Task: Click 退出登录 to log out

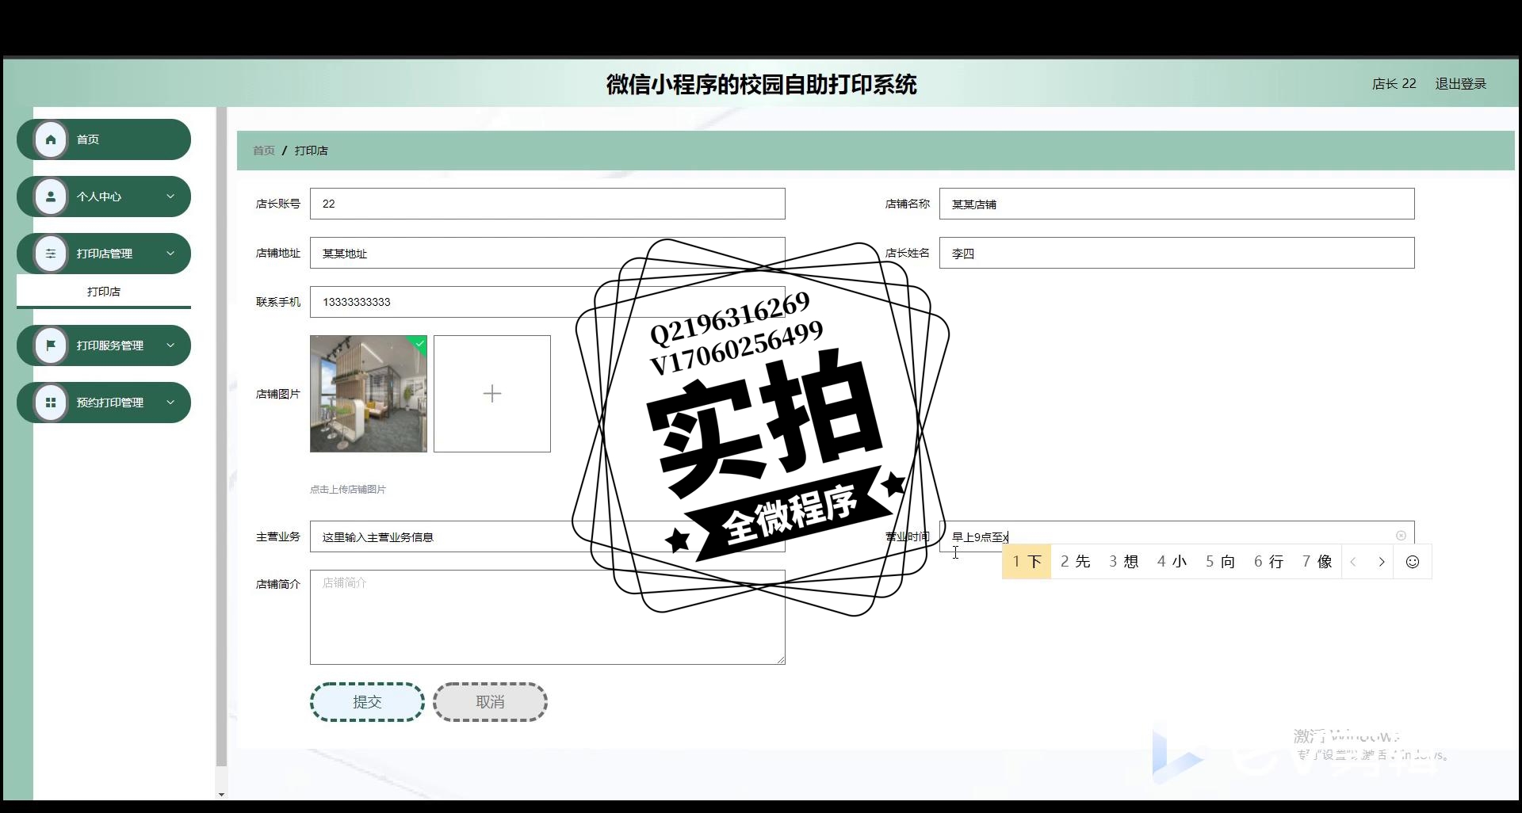Action: 1460,84
